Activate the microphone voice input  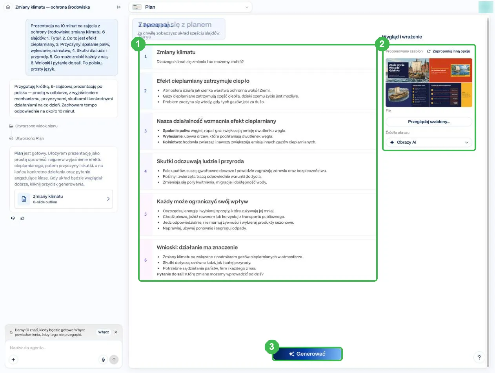point(104,359)
